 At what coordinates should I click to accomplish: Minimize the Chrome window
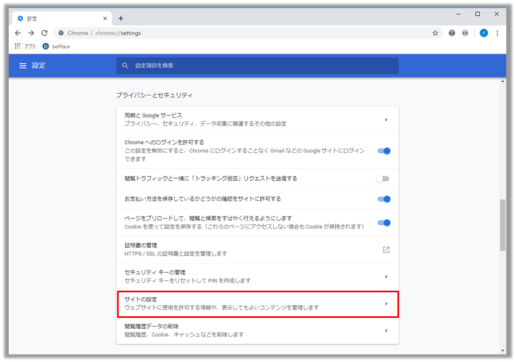pos(458,14)
